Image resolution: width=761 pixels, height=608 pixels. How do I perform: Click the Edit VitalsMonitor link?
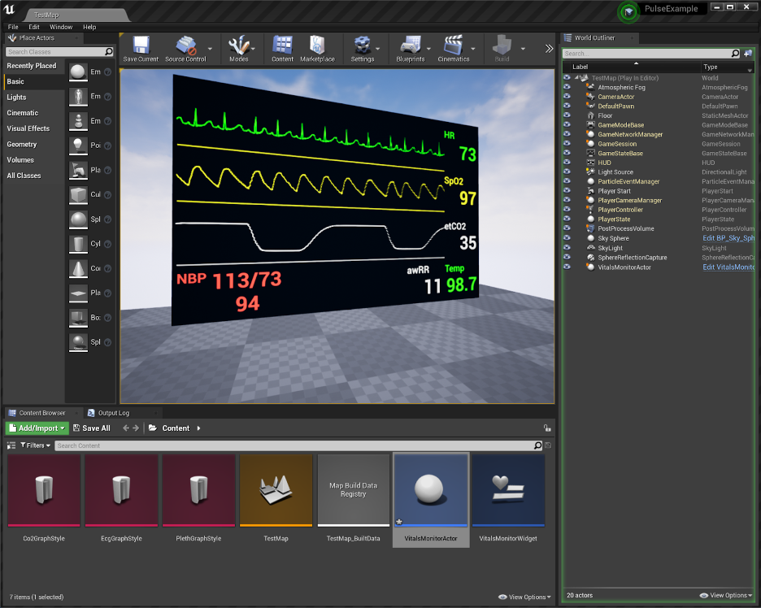pos(728,267)
